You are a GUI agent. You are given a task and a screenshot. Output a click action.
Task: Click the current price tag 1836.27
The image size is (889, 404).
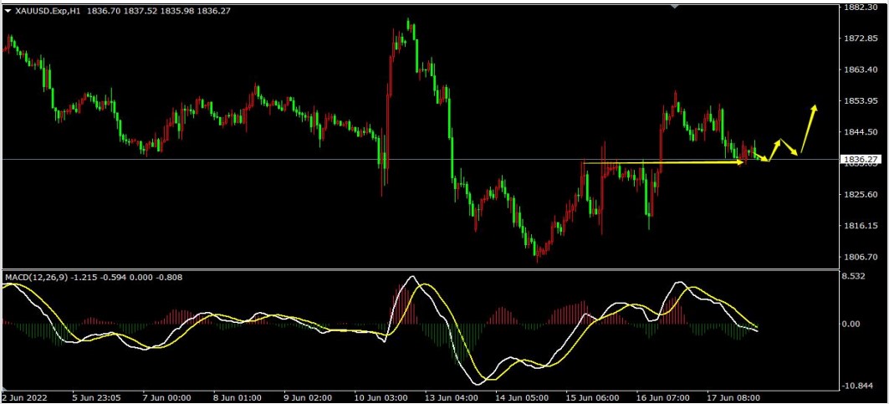click(861, 160)
